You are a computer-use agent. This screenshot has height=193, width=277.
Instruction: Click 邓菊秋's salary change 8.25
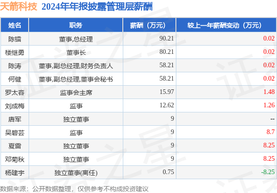tap(269, 159)
